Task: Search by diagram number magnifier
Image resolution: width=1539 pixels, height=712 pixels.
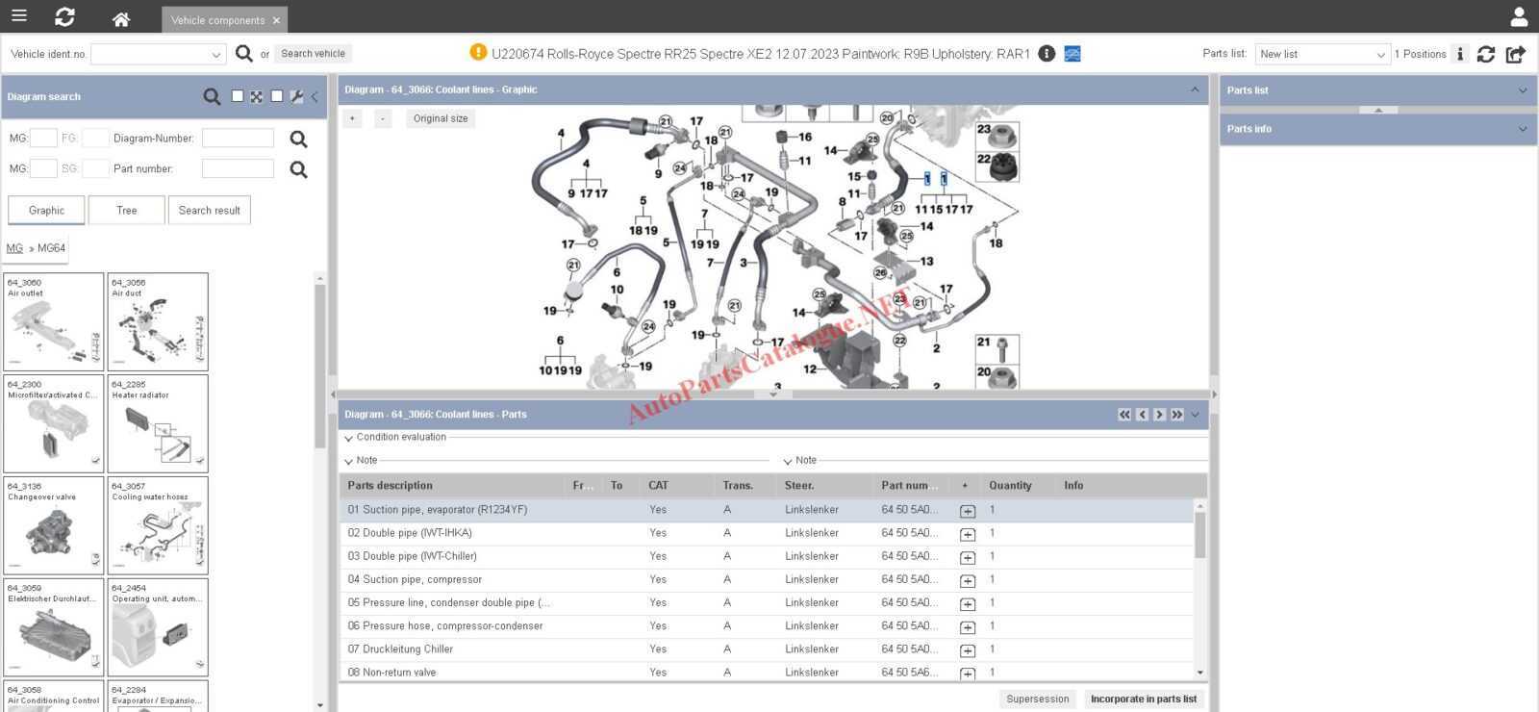Action: click(299, 140)
